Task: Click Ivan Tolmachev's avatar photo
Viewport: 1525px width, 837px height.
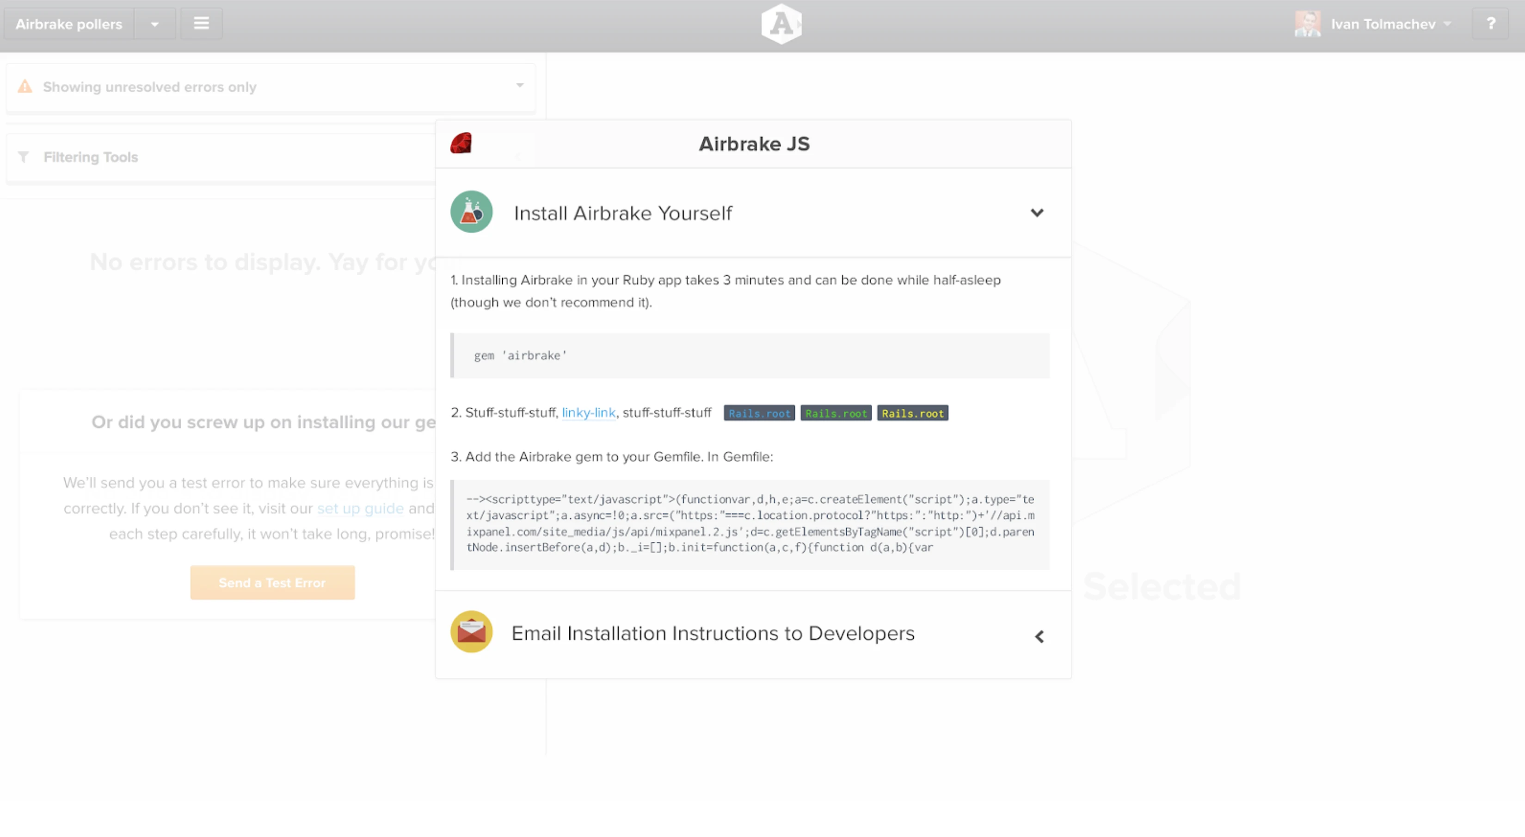Action: (x=1307, y=24)
